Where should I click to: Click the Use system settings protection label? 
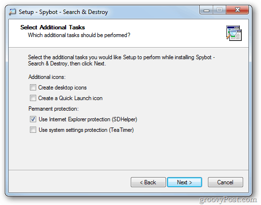[86, 130]
